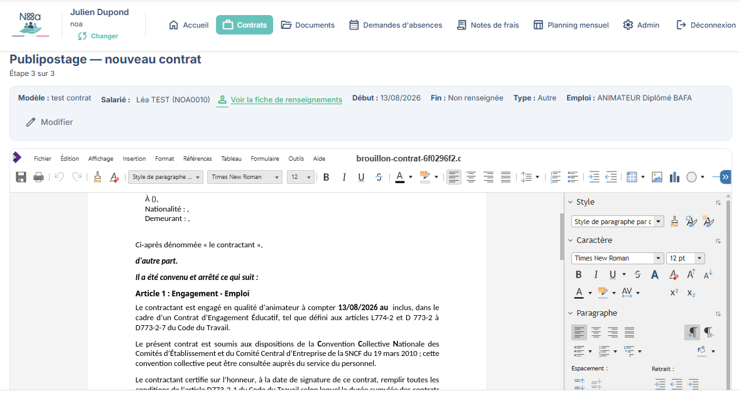Screen dimensions: 739x393
Task: Apply subscript in the sidebar Caractère section
Action: click(691, 293)
